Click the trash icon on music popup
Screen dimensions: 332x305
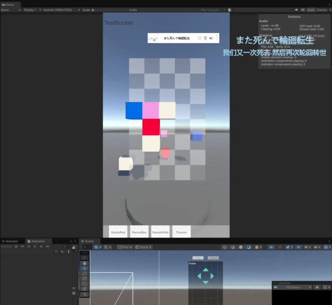[205, 38]
